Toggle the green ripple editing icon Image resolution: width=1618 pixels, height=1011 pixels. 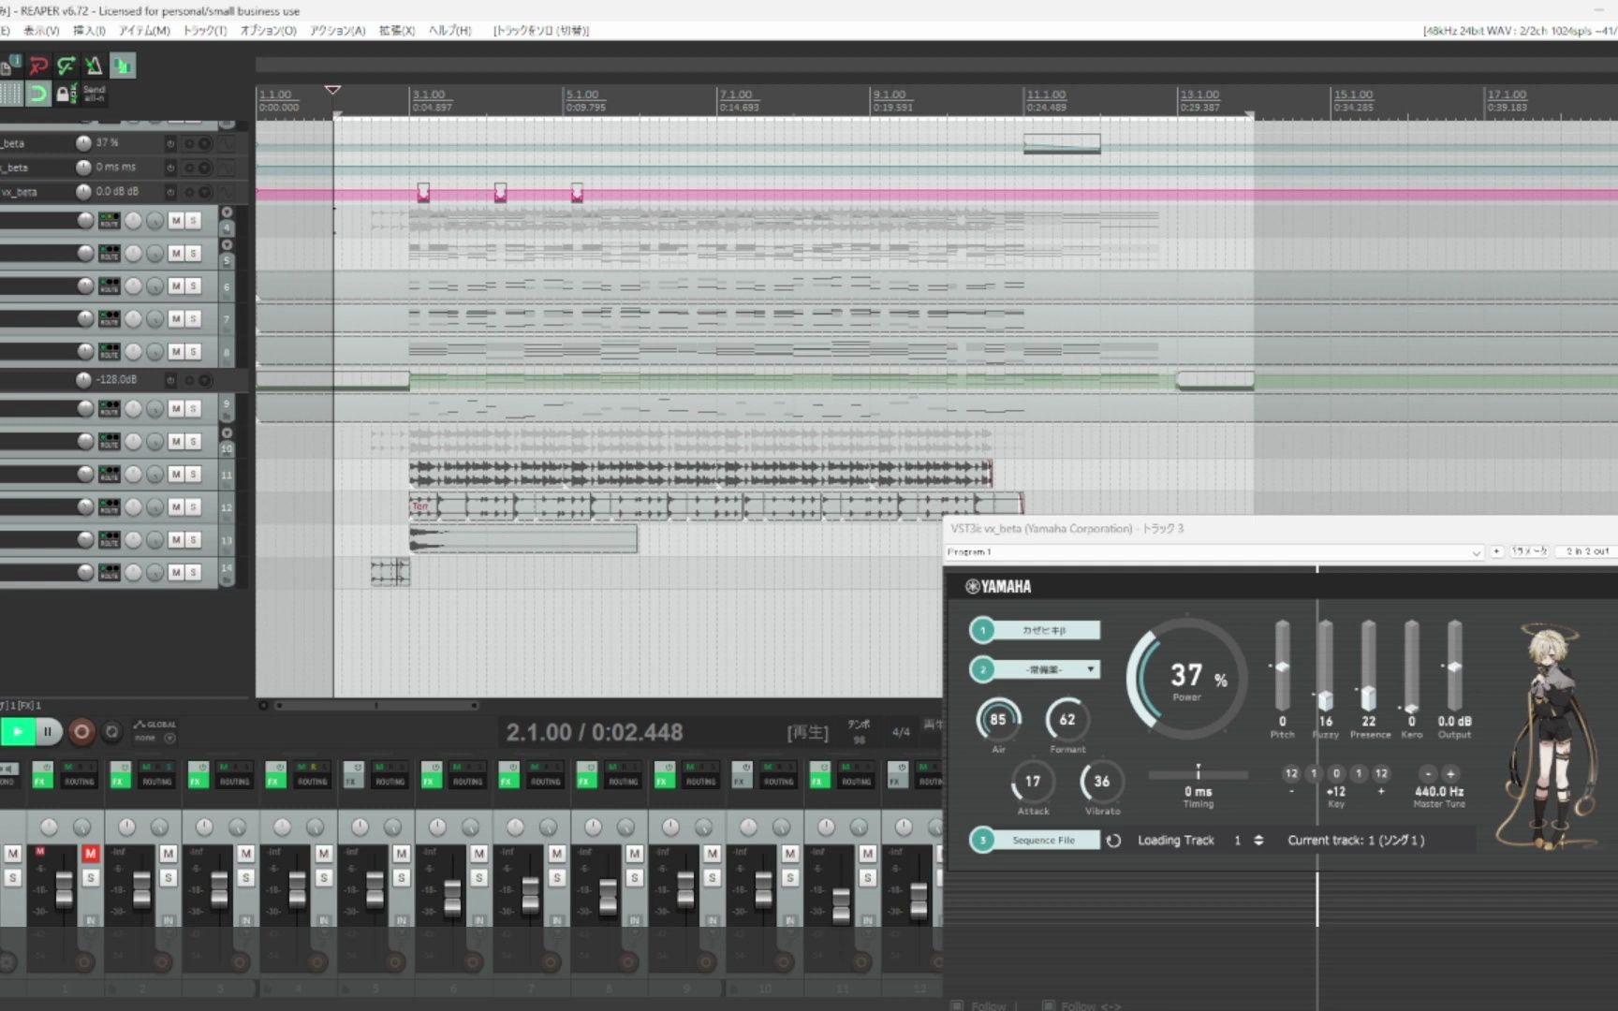[66, 66]
